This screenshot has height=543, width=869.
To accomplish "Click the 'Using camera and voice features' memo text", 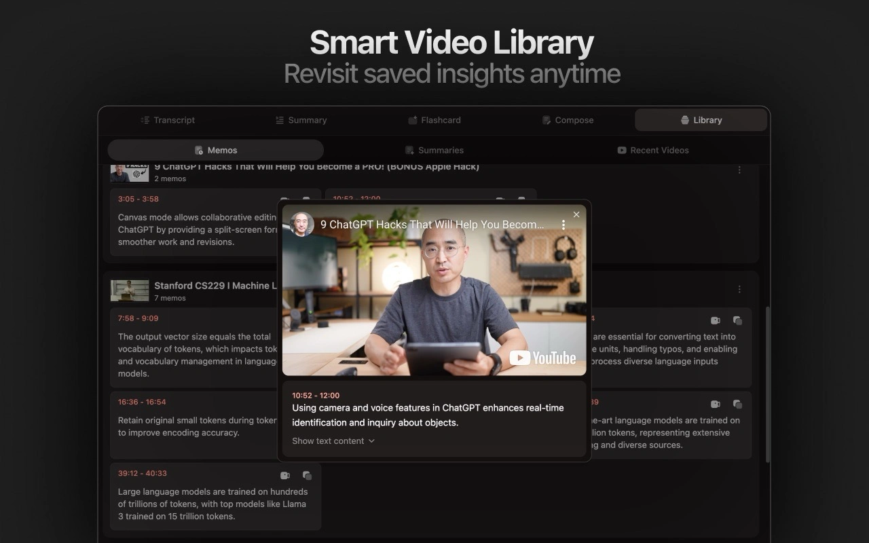I will point(428,415).
